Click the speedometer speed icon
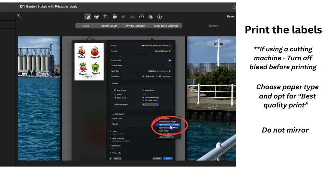 (142, 17)
